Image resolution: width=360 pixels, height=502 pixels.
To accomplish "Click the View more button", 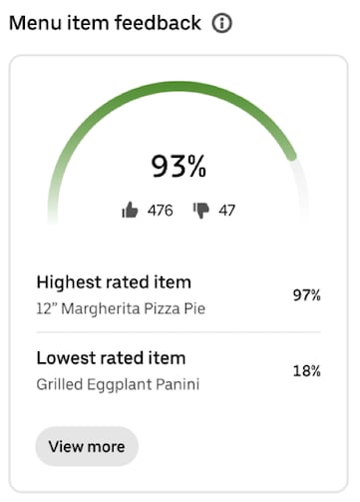I will tap(87, 446).
